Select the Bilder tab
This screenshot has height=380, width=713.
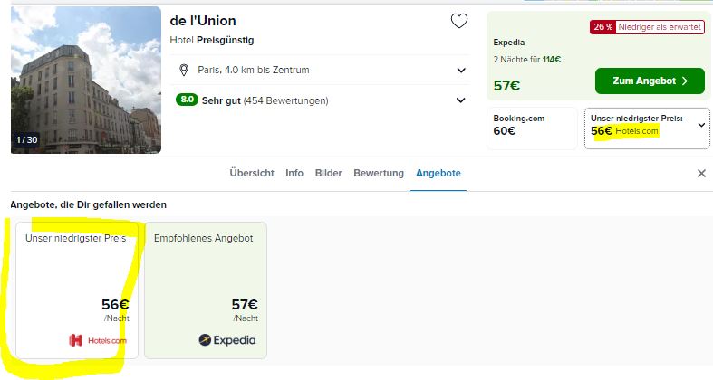tap(328, 173)
